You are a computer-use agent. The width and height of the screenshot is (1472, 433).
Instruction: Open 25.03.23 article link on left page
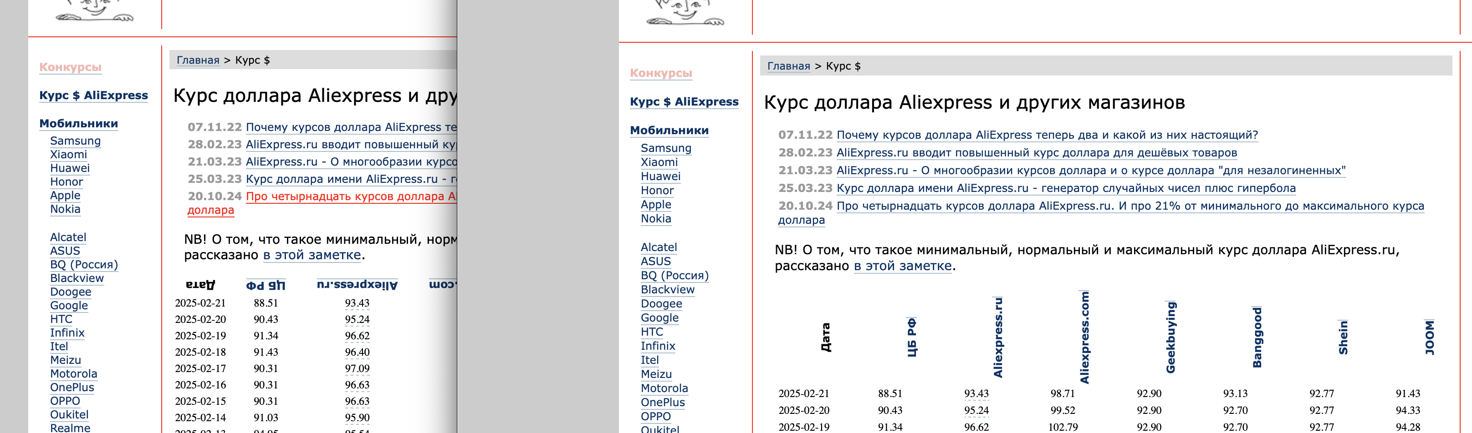351,179
